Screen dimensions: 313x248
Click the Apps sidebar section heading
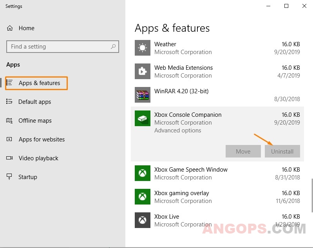(x=13, y=65)
